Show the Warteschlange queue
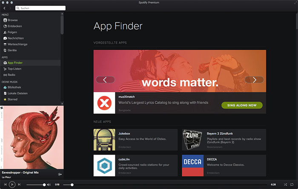This screenshot has width=298, height=189. coord(15,44)
